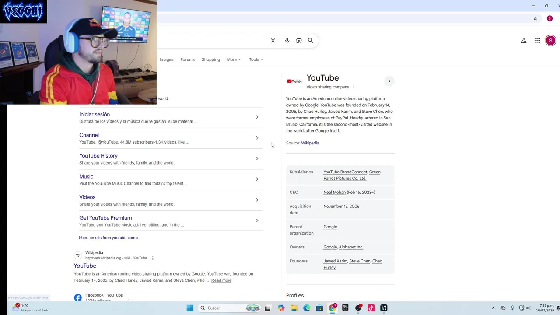Open the Google parent organization link
The image size is (560, 315).
(330, 227)
